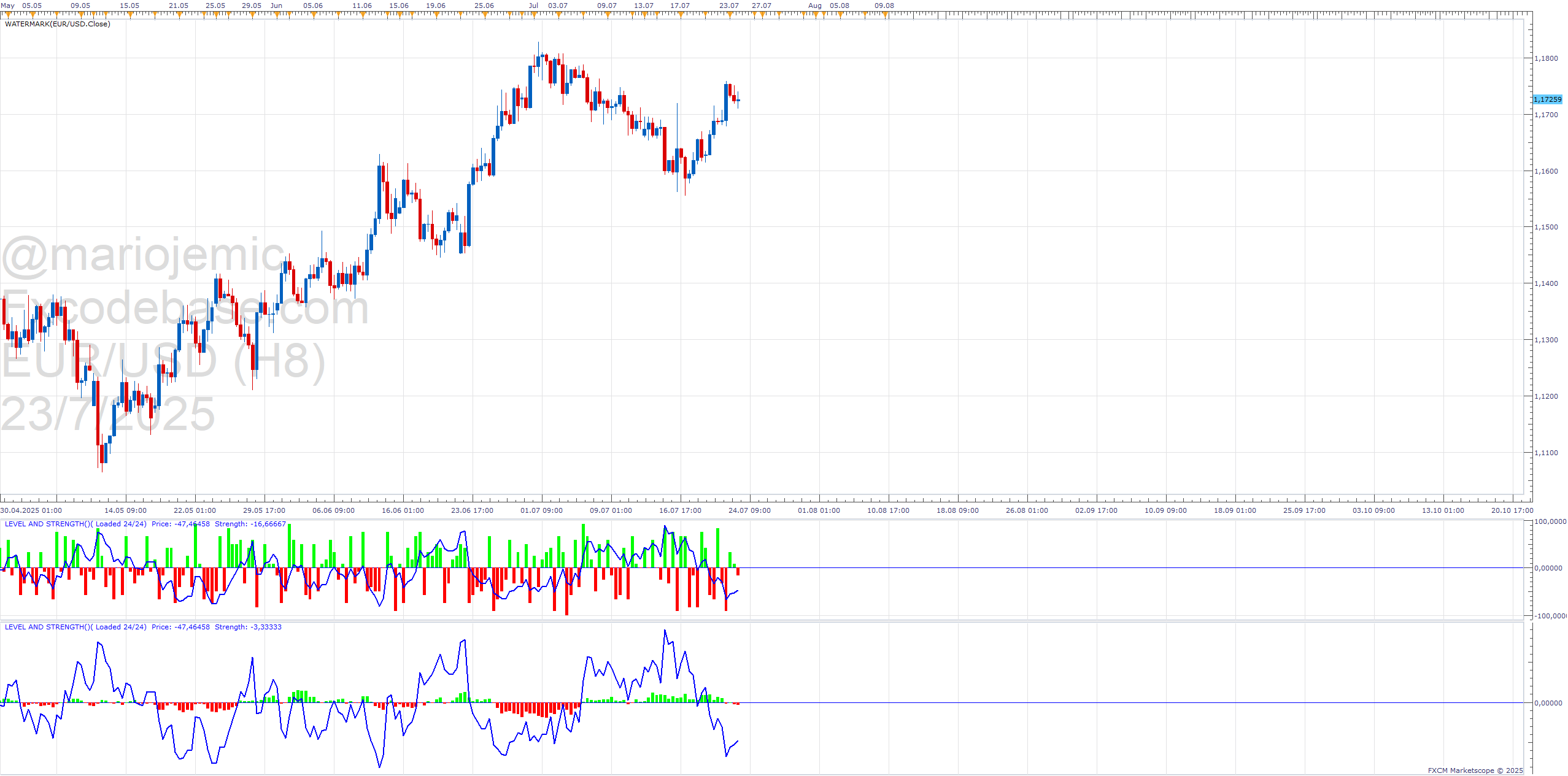Click 0,00000 on the bottom indicator scale

tap(1548, 703)
